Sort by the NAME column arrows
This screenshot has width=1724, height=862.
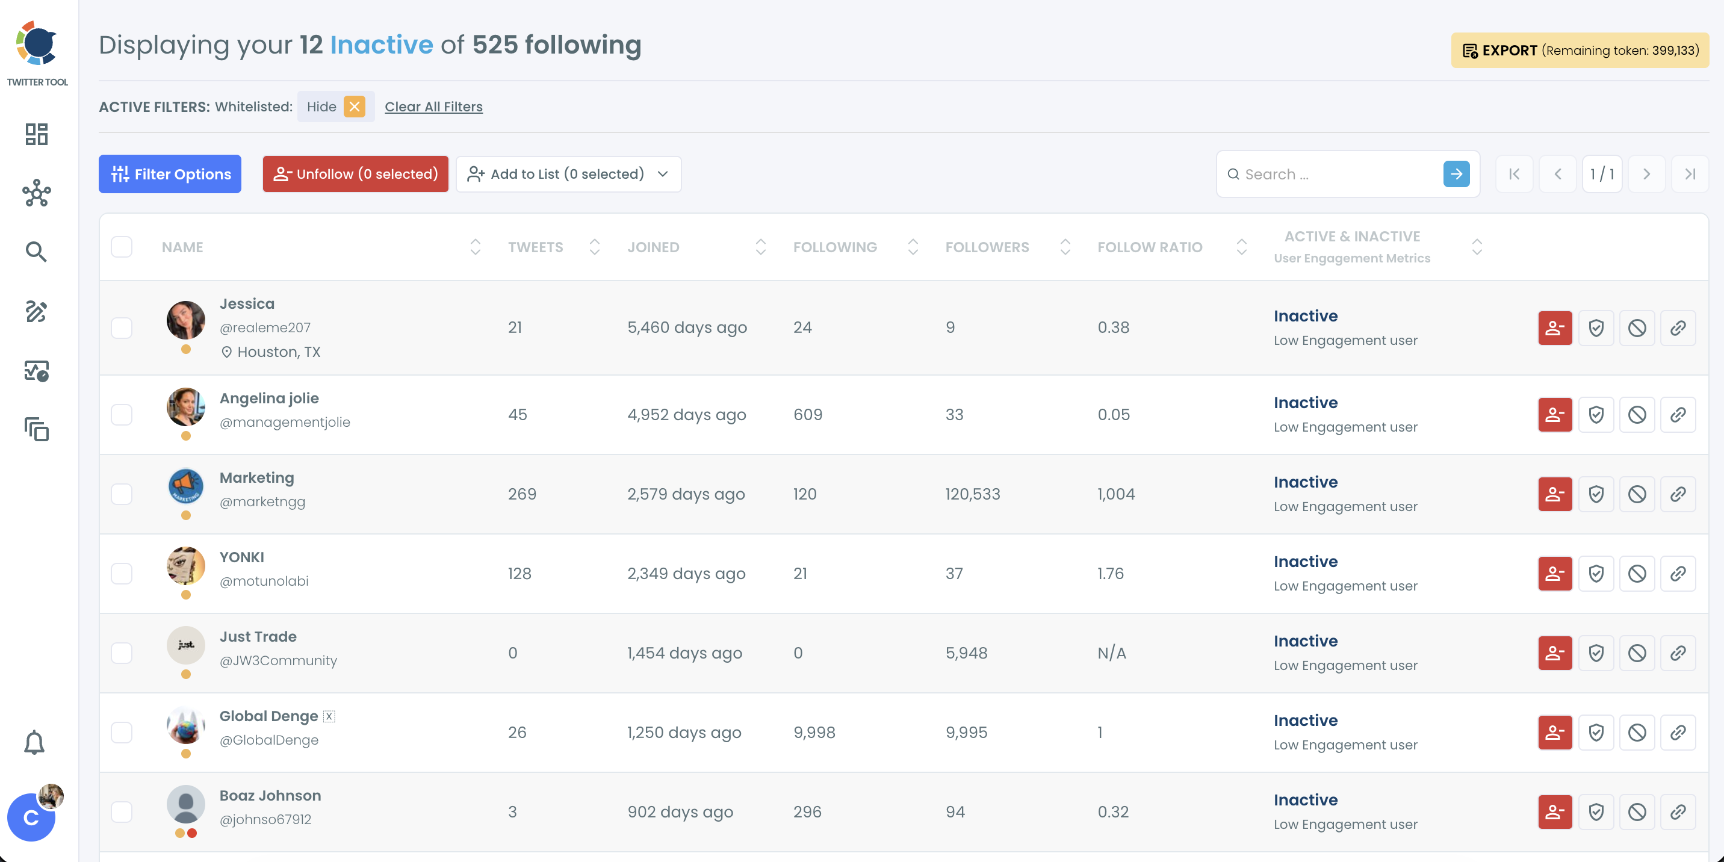coord(475,247)
